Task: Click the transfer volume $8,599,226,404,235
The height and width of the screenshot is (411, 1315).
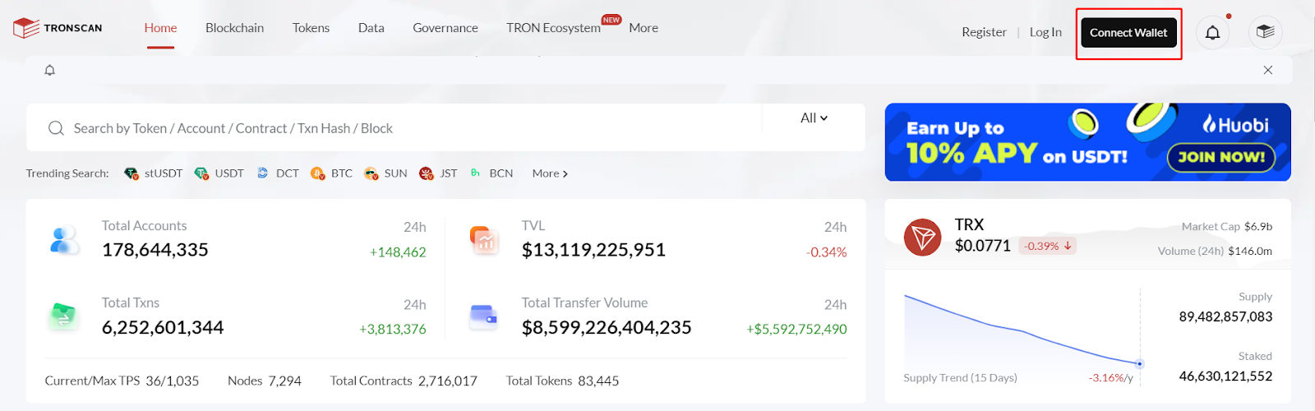Action: tap(607, 327)
